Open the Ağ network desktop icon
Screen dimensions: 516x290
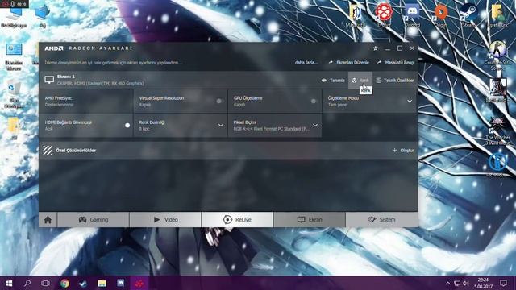43,16
